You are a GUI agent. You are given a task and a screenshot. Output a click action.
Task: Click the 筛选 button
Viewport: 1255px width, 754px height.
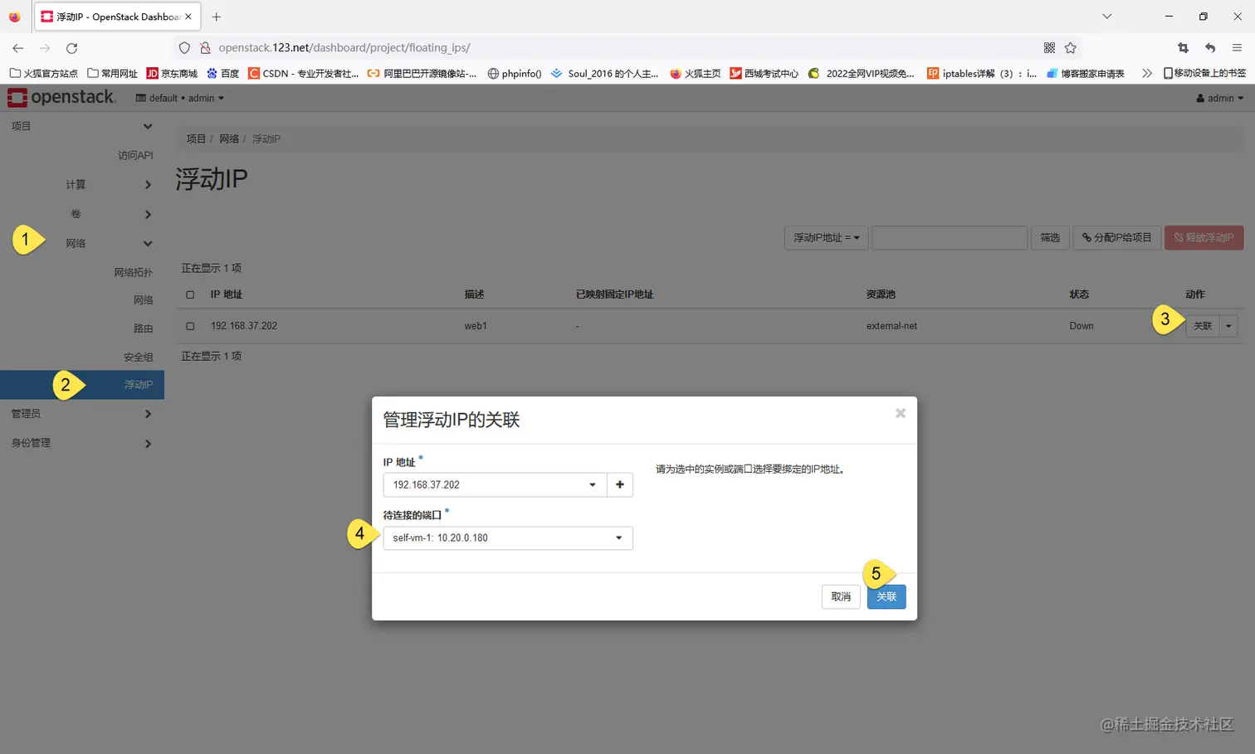pos(1050,237)
